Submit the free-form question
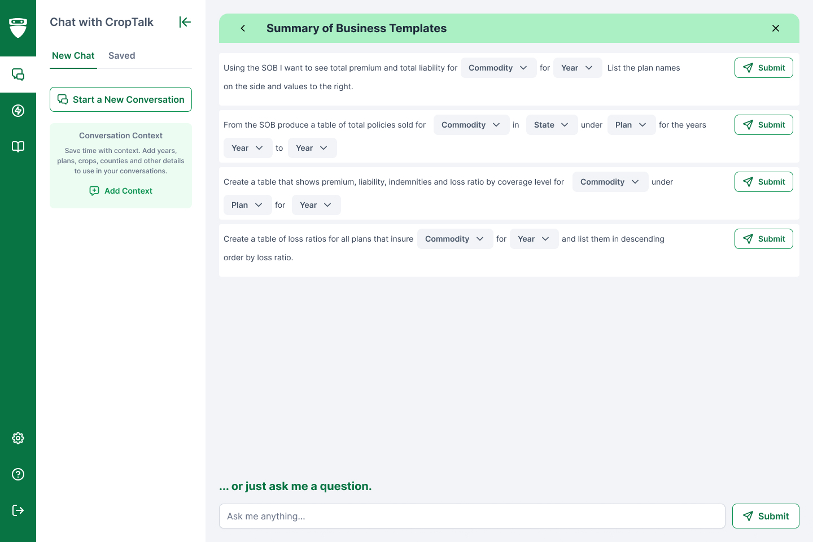 tap(766, 516)
